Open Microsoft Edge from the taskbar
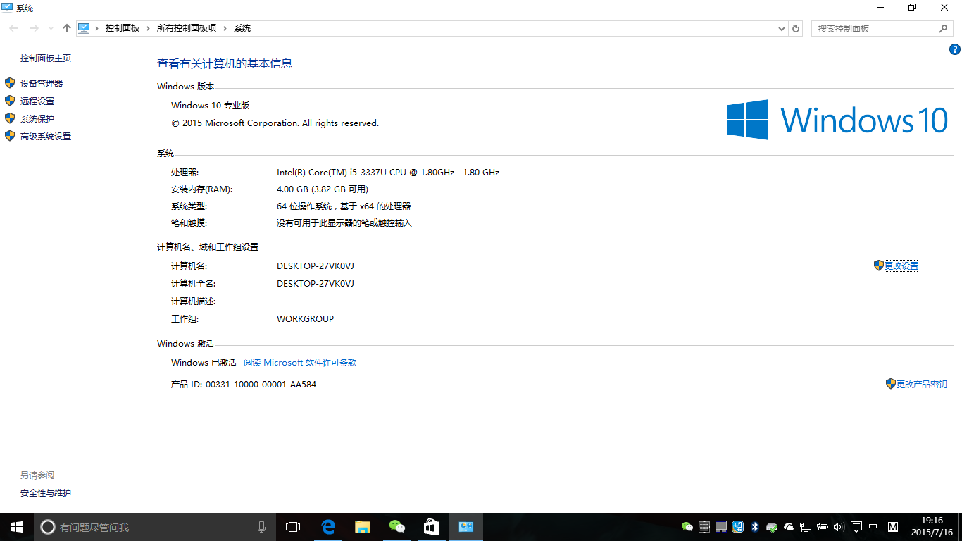Screen dimensions: 962x541 coord(327,526)
